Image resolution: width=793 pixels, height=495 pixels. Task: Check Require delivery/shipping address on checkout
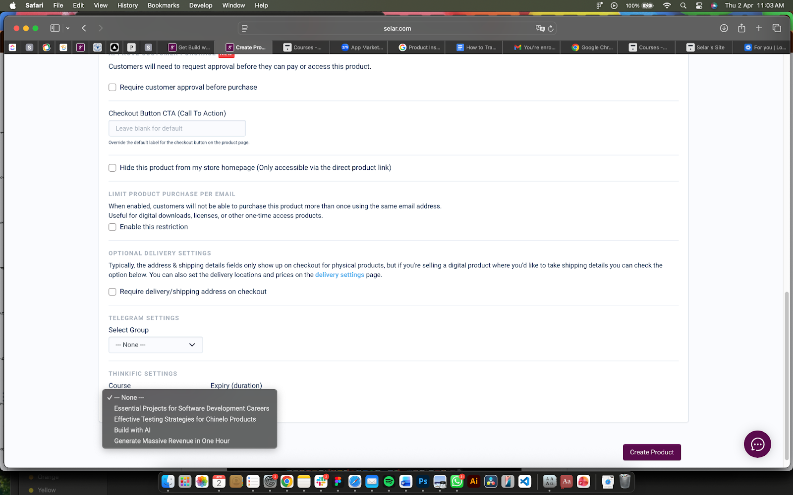(113, 292)
